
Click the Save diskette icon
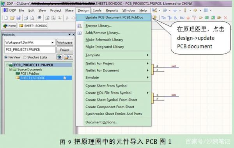coord(18,18)
